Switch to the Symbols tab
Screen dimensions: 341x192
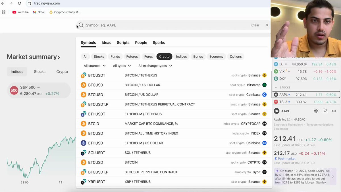(88, 43)
